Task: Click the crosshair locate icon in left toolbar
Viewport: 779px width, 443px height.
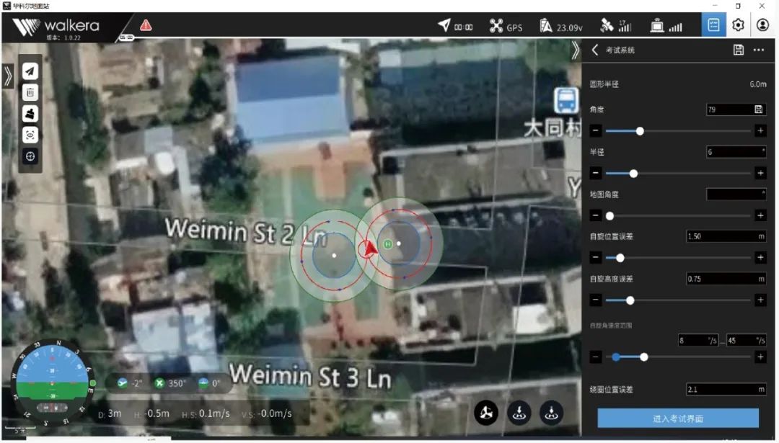Action: point(30,156)
